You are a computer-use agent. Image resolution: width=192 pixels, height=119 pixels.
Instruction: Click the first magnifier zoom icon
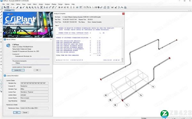tap(27, 7)
